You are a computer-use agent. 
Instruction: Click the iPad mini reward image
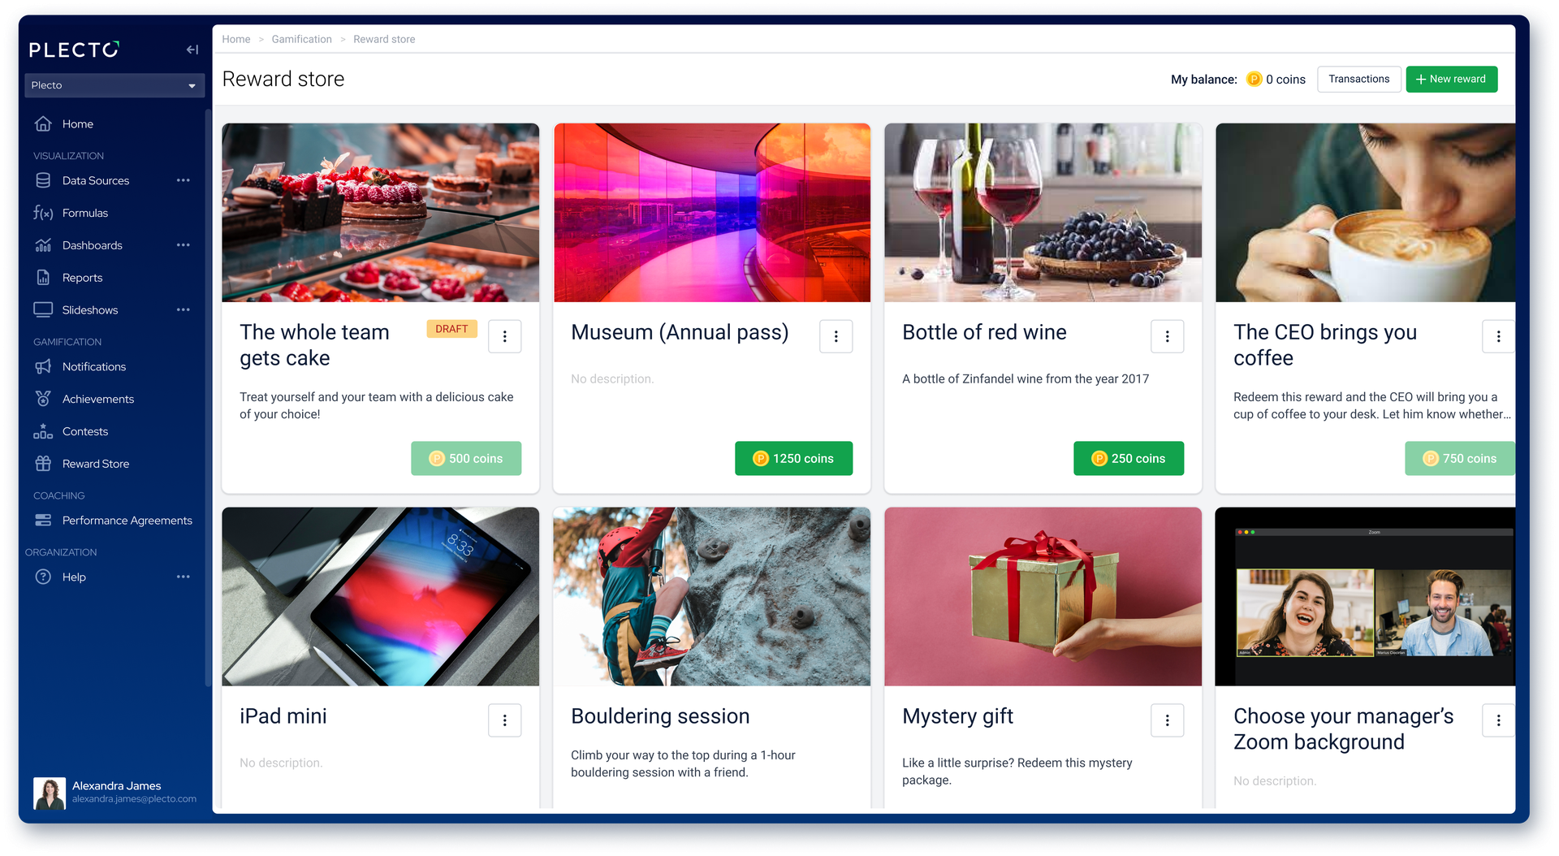[380, 597]
